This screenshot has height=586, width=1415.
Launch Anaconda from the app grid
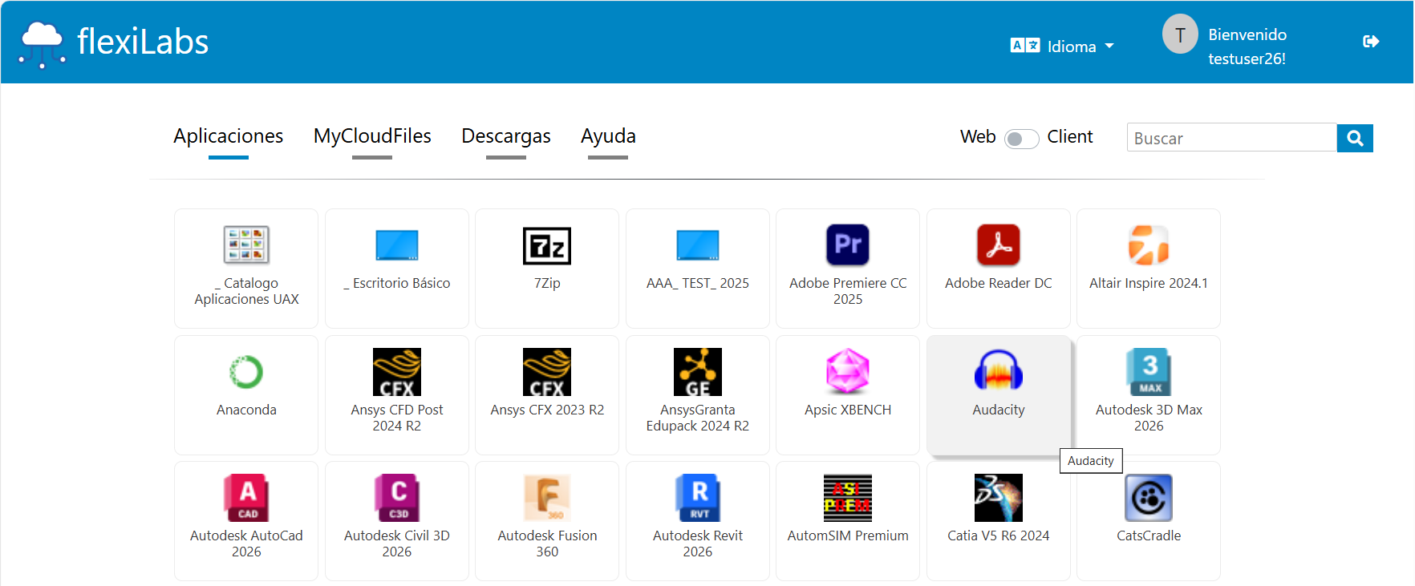coord(246,372)
